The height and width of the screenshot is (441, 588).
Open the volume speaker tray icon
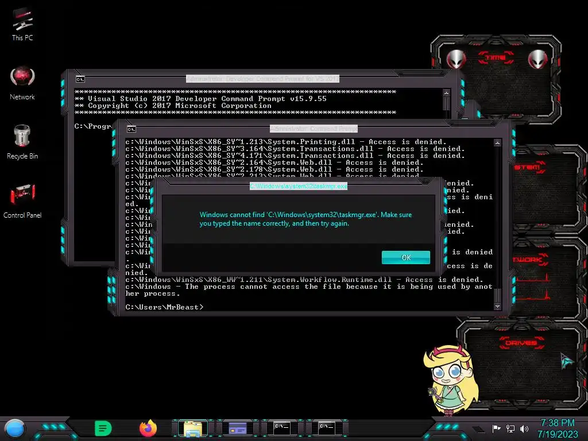pyautogui.click(x=524, y=428)
